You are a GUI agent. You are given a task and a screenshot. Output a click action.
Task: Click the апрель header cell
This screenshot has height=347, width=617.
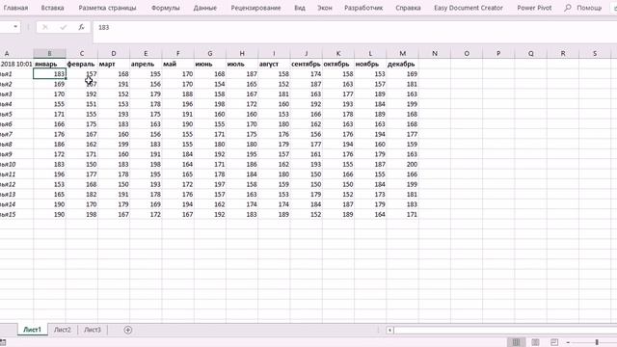pos(146,64)
